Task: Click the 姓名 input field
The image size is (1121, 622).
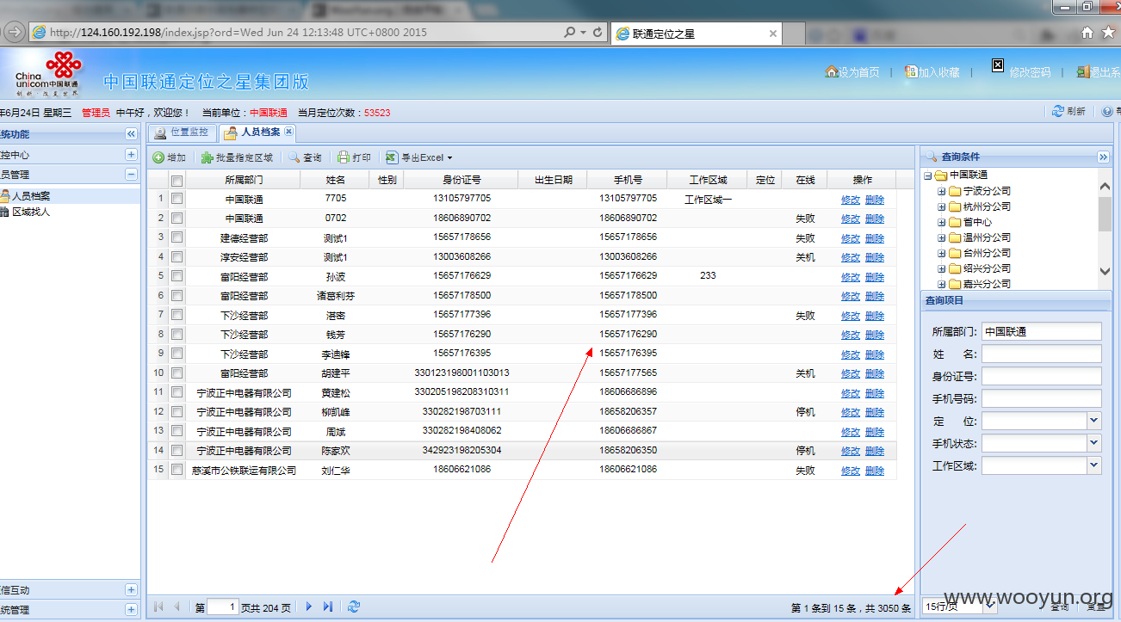Action: pos(1042,354)
